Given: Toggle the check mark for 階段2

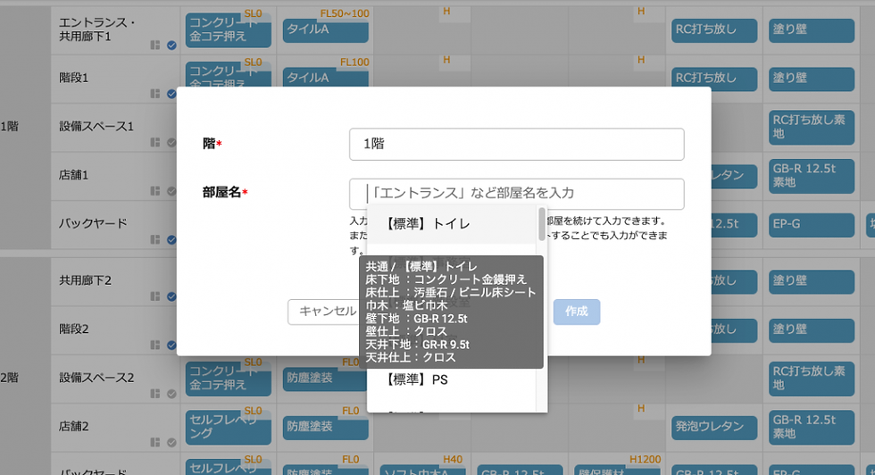Looking at the screenshot, I should 171,345.
